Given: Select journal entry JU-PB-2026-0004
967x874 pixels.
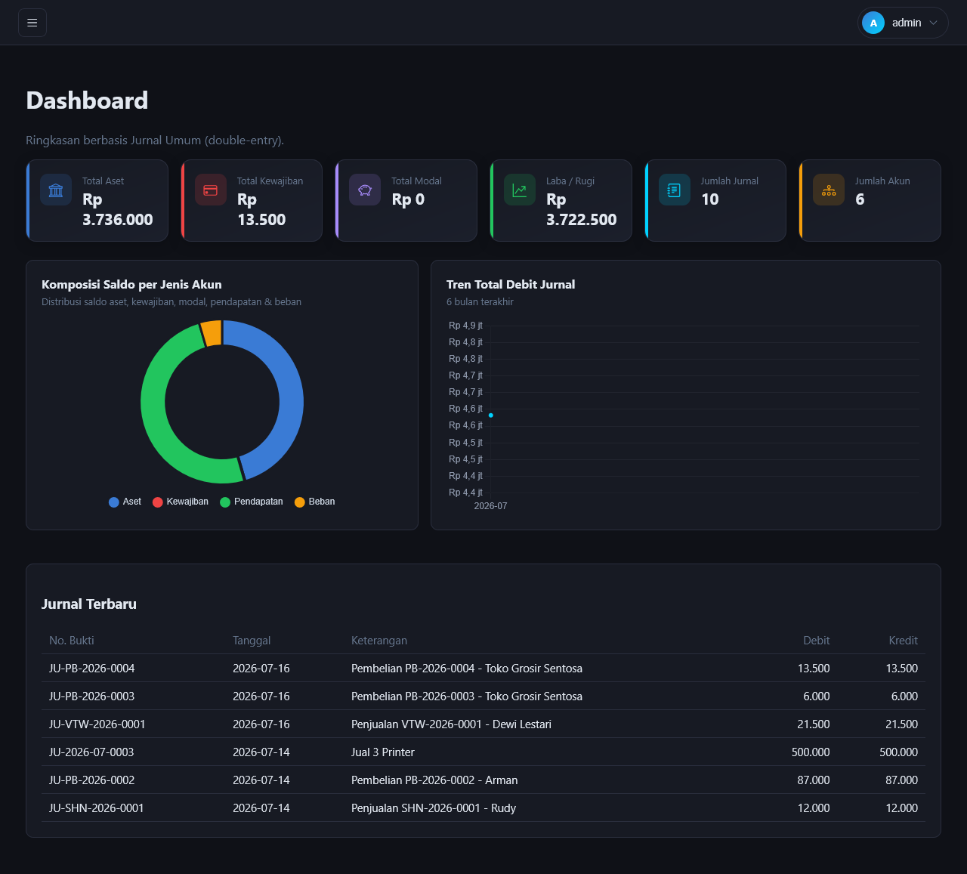Looking at the screenshot, I should tap(483, 669).
